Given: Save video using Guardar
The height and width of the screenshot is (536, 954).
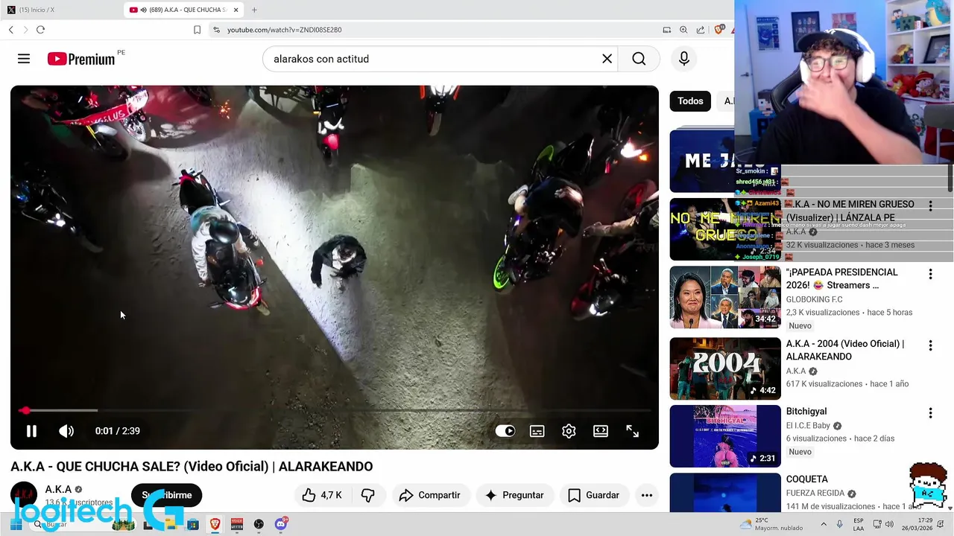Looking at the screenshot, I should [594, 495].
